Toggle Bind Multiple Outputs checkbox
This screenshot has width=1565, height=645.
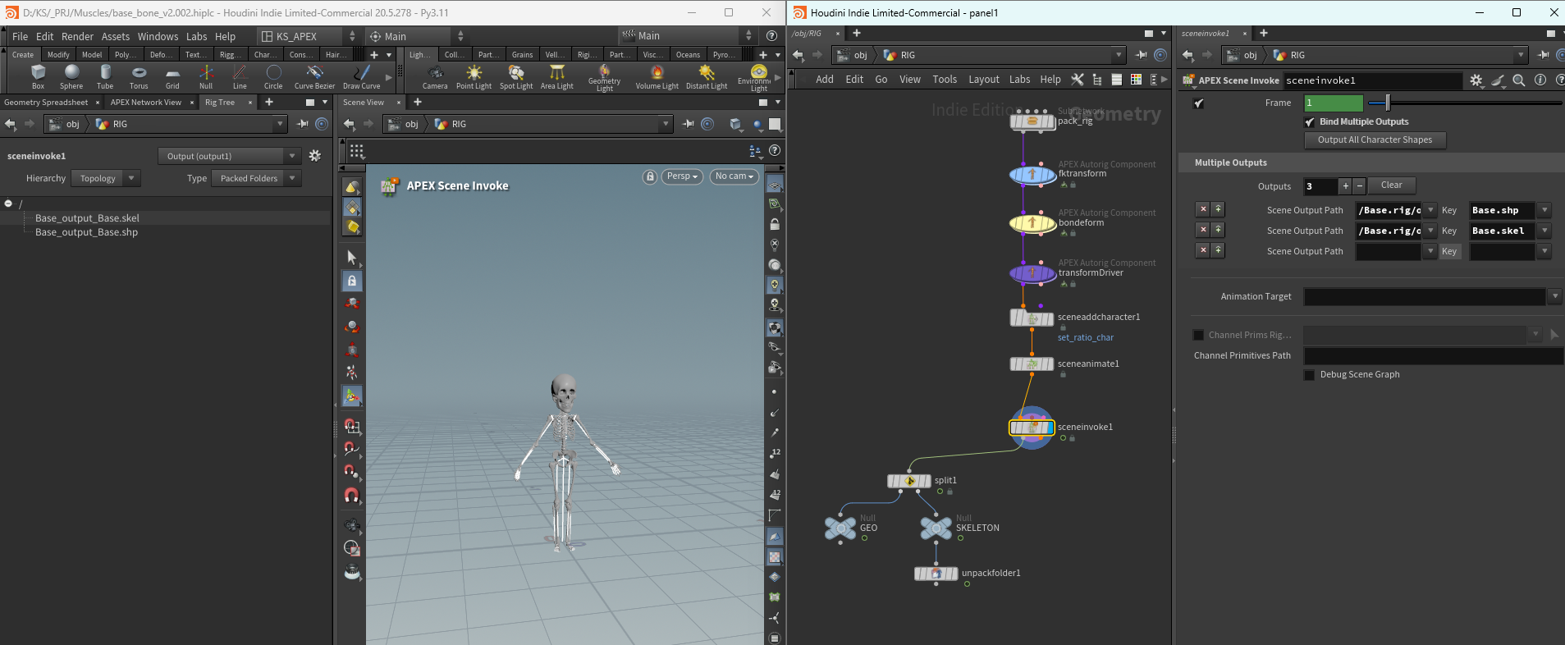pos(1310,122)
